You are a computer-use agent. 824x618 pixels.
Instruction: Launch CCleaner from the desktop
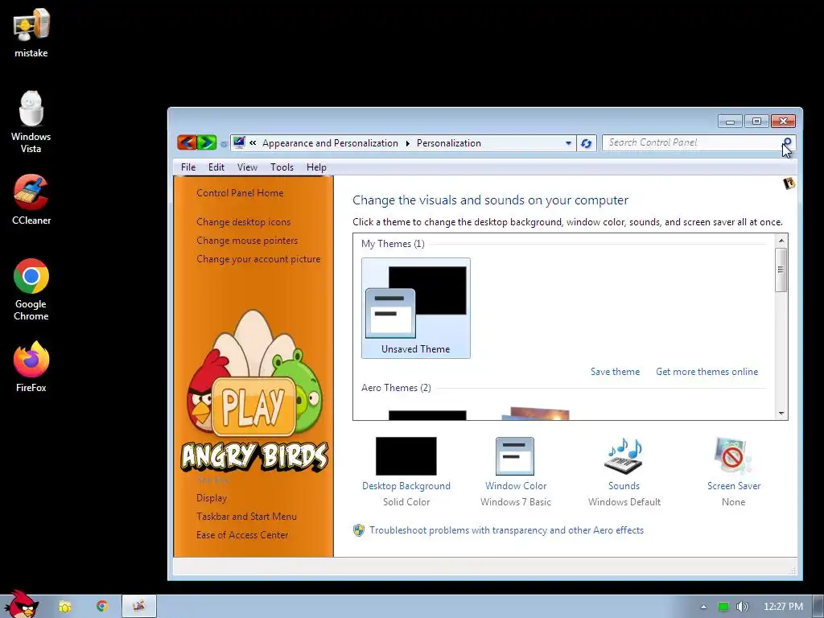(x=31, y=200)
